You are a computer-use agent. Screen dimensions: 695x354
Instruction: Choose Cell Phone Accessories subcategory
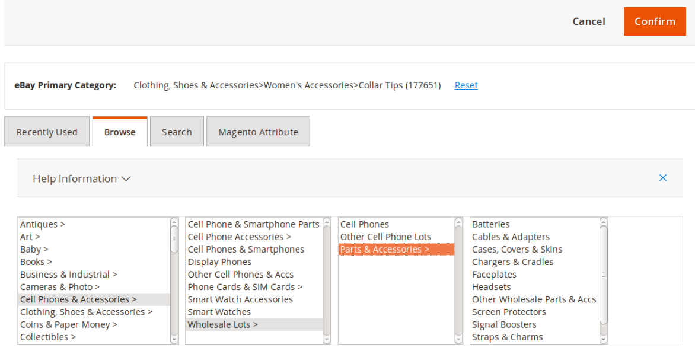[254, 237]
